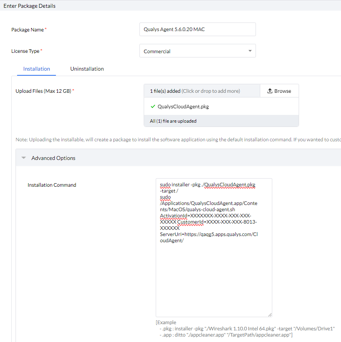The height and width of the screenshot is (342, 341).
Task: Click the upload arrow icon beside Browse
Action: [x=270, y=91]
